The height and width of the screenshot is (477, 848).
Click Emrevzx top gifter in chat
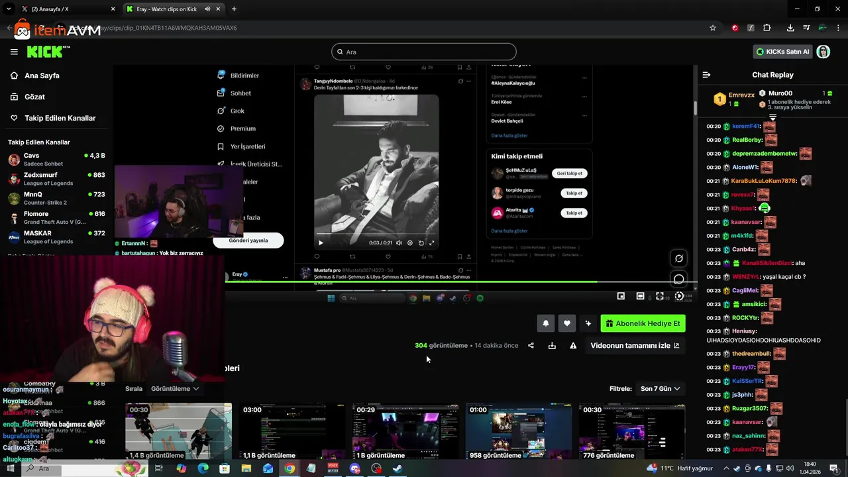point(741,95)
